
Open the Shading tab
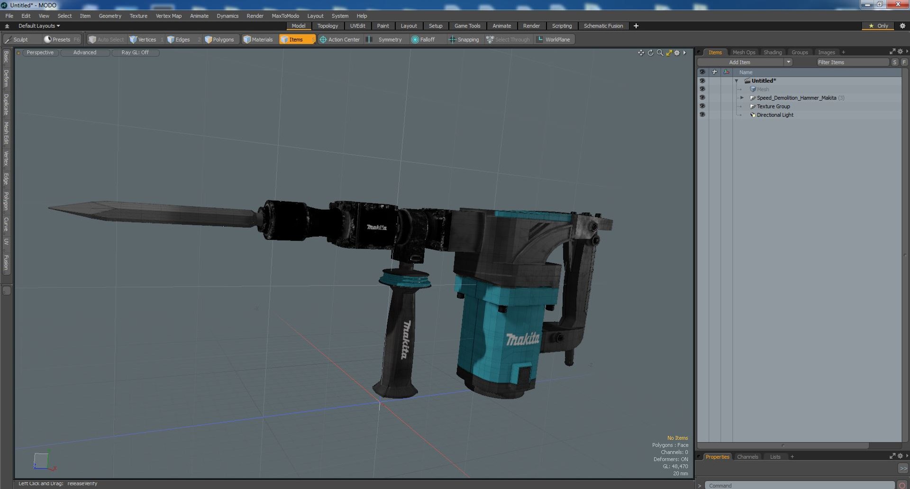coord(773,52)
